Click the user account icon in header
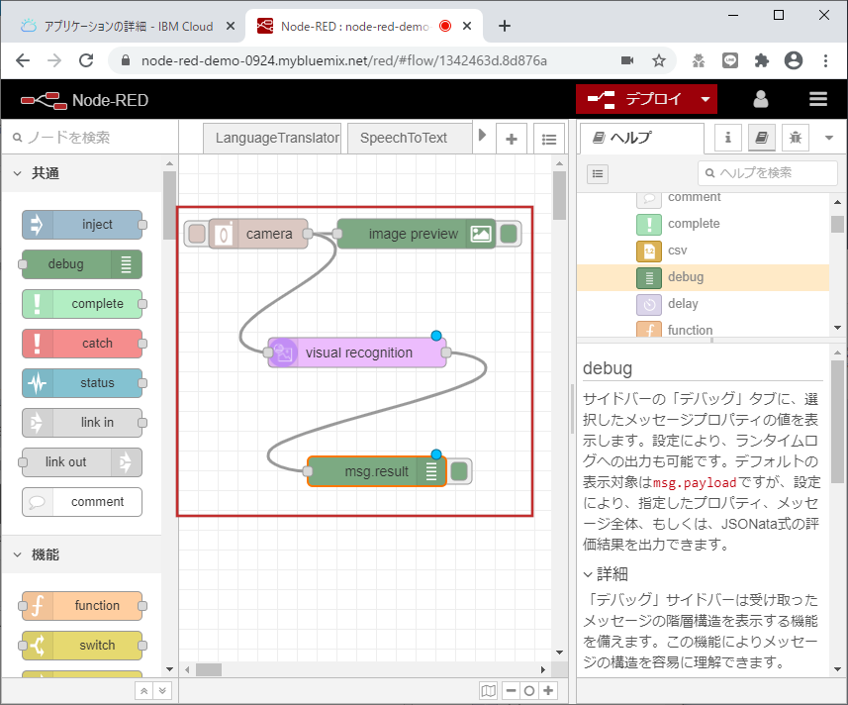 760,99
